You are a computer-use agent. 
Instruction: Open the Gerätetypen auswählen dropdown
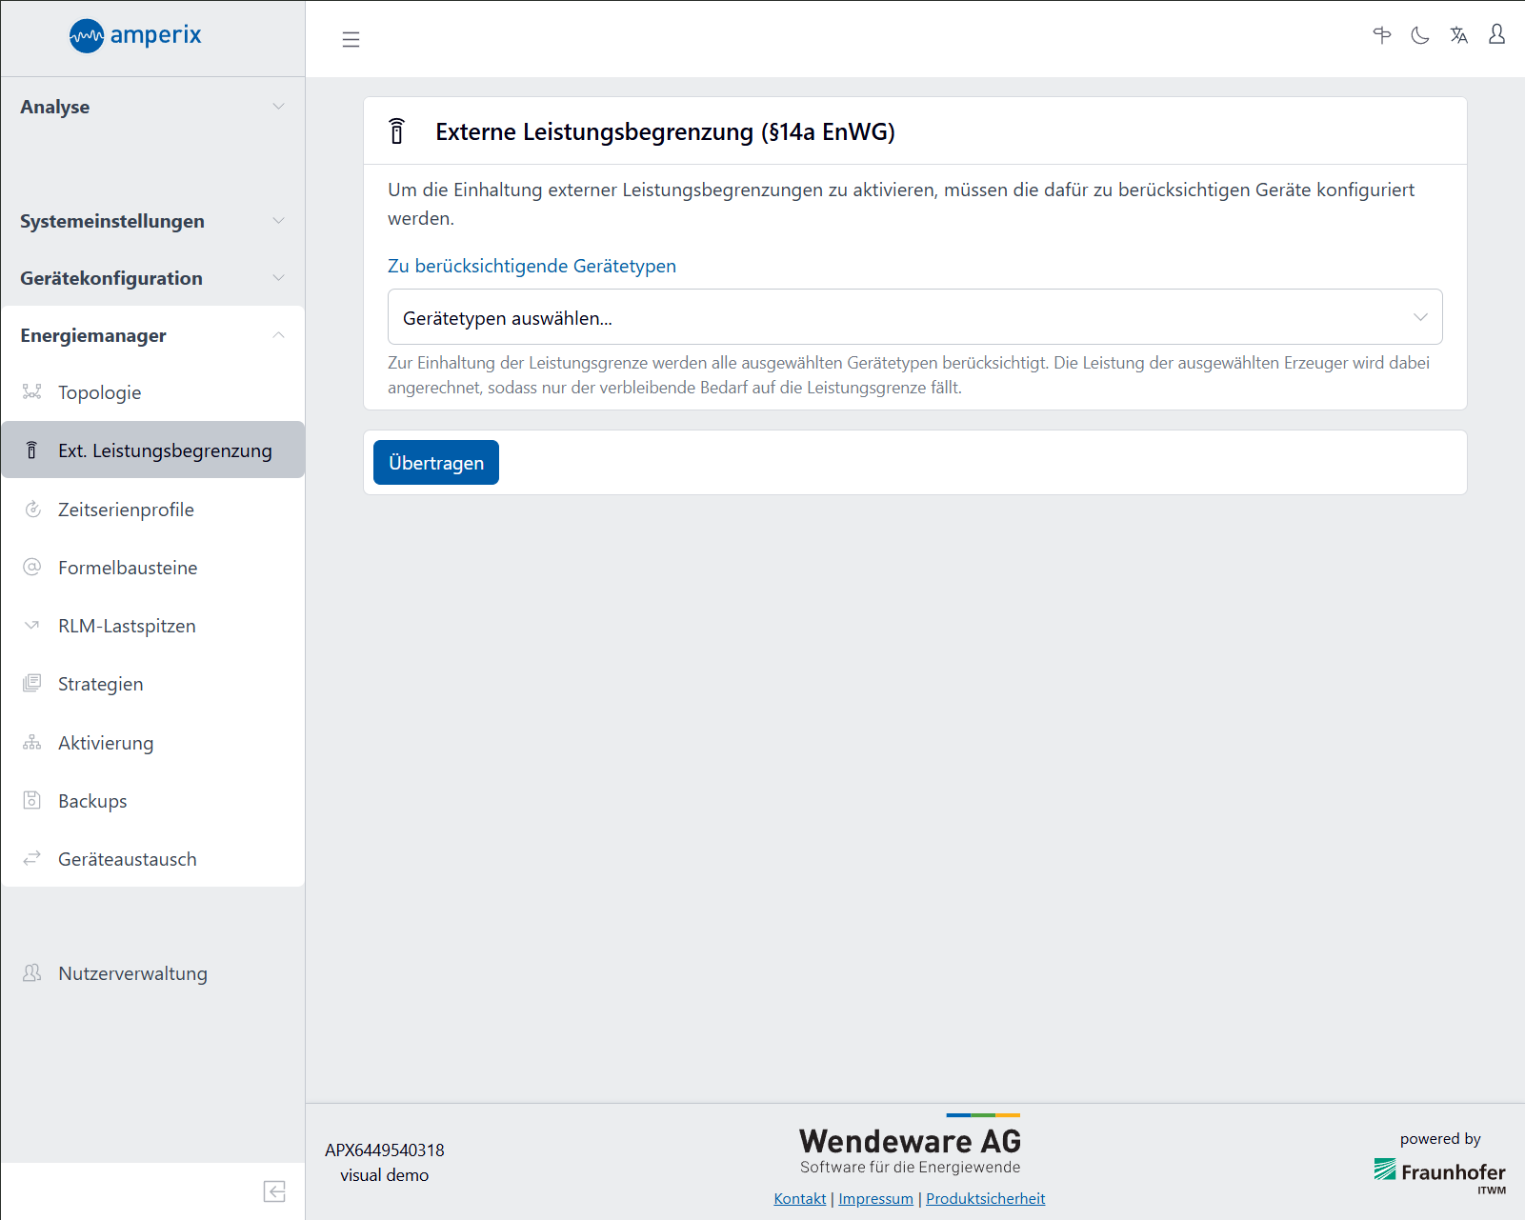(914, 317)
